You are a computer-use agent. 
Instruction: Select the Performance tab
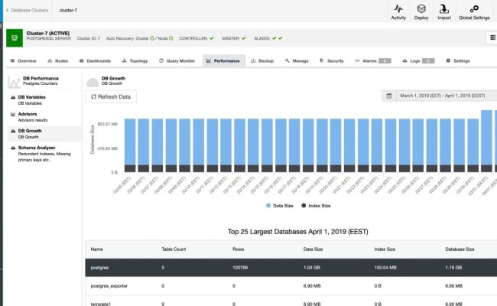[x=223, y=61]
